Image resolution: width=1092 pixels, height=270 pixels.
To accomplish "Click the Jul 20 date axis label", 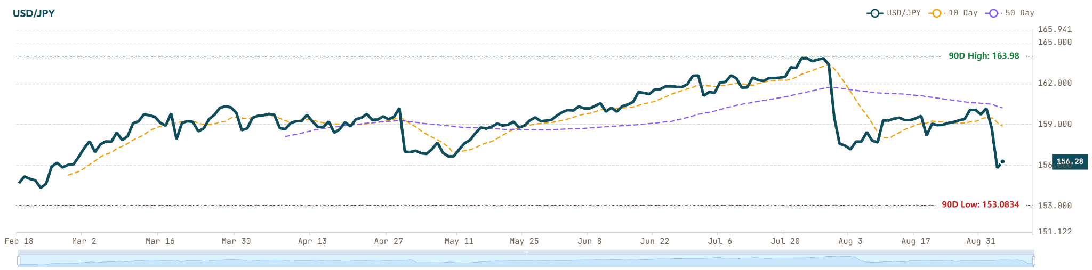I will click(x=785, y=241).
